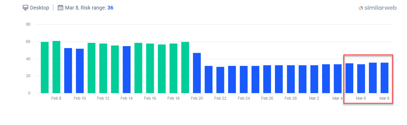This screenshot has height=125, width=407.
Task: Click the 'Feb 10' x-axis label
Action: point(79,99)
